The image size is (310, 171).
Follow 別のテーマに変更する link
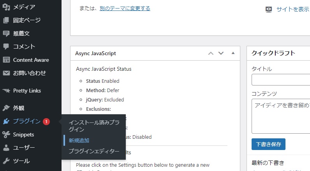(x=125, y=9)
